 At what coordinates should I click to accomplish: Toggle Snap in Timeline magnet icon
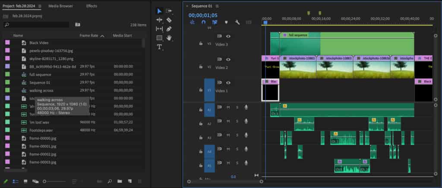tap(204, 22)
